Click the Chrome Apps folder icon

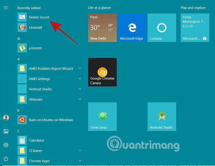(x=22, y=161)
